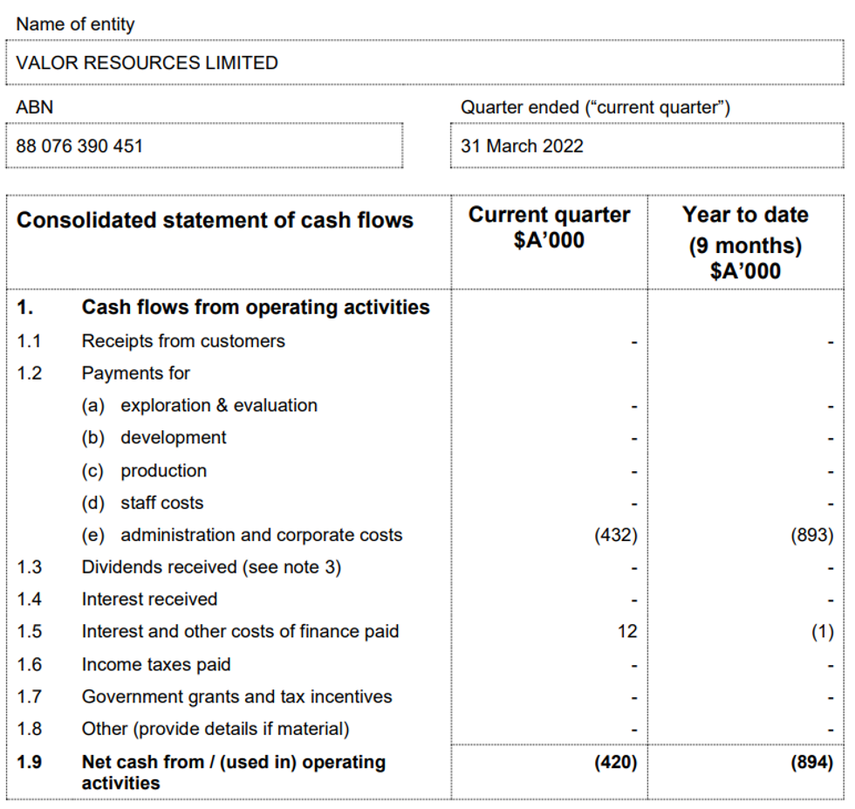Select year to date interest paid value (1)
The width and height of the screenshot is (855, 809).
point(822,632)
